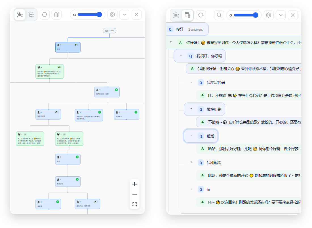Click A badge of Hi~ 欢迎回来 answer
The image size is (312, 228).
[203, 202]
